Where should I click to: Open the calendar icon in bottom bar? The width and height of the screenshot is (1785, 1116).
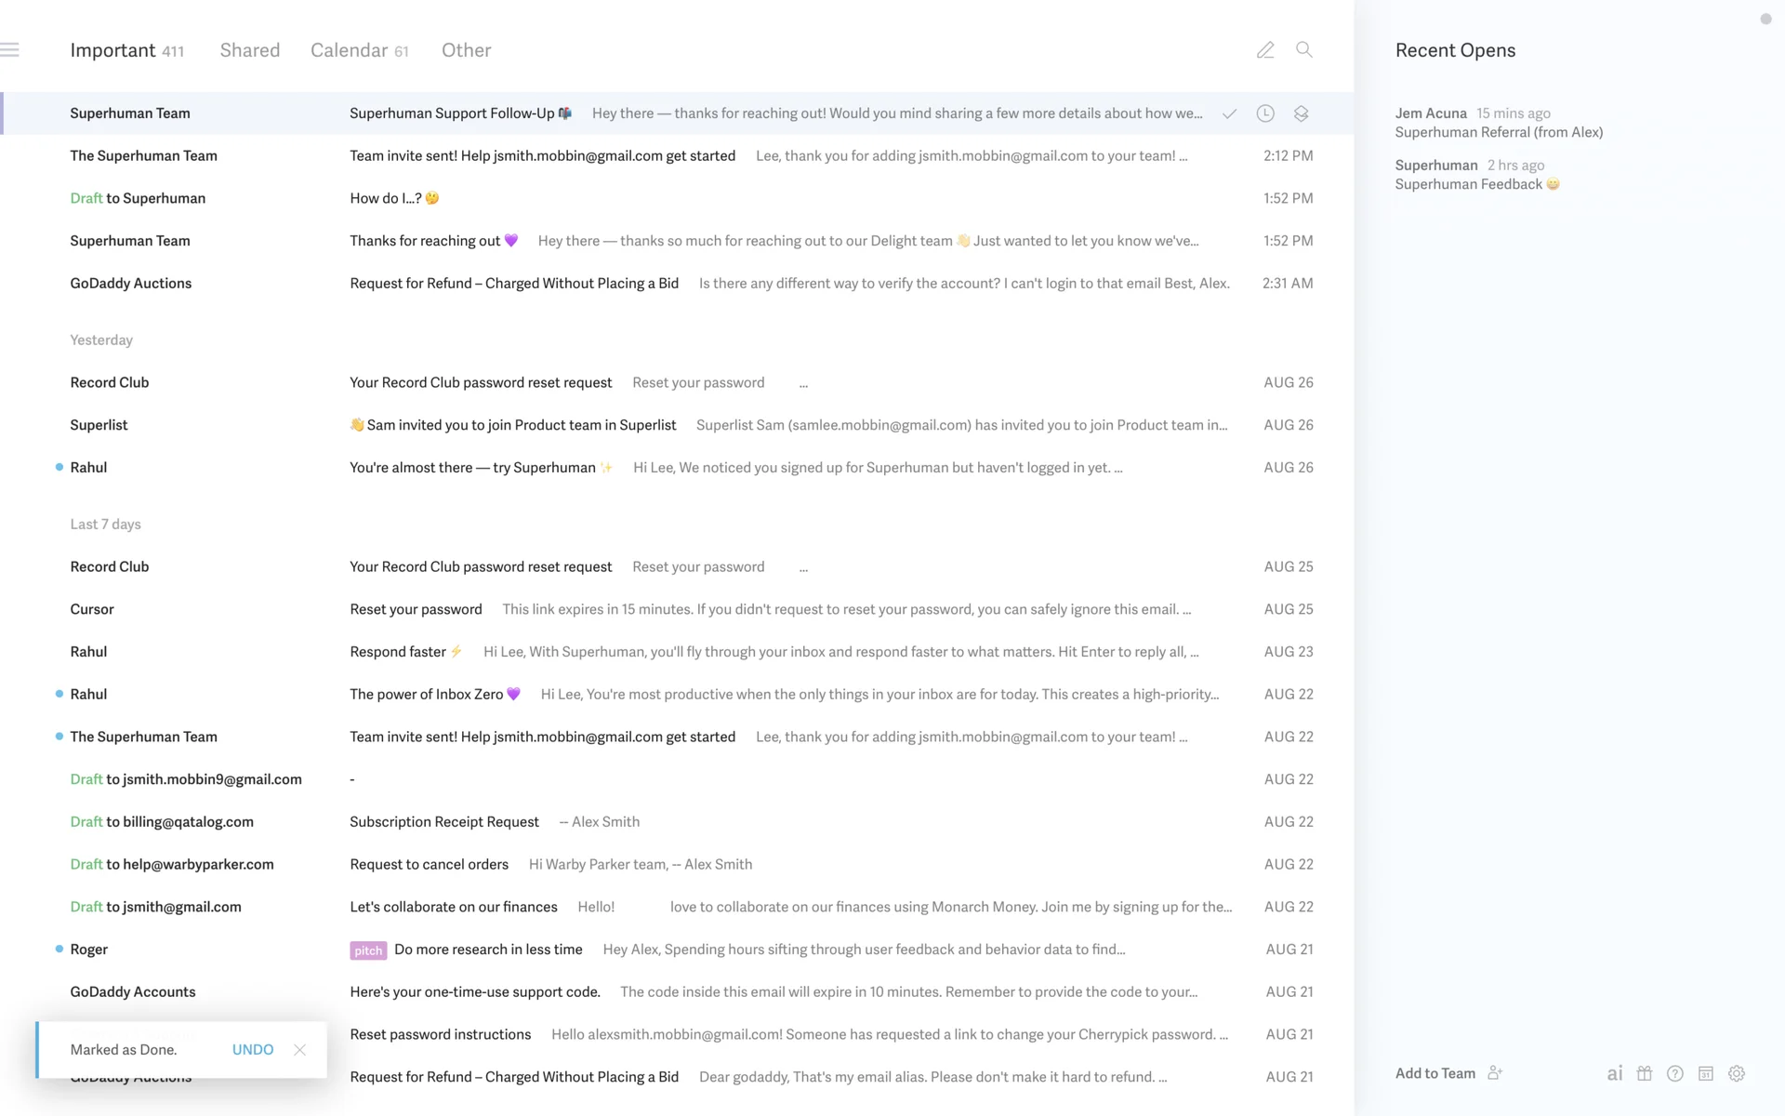coord(1706,1073)
